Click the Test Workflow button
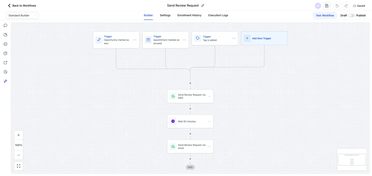The width and height of the screenshot is (372, 176). (x=325, y=15)
